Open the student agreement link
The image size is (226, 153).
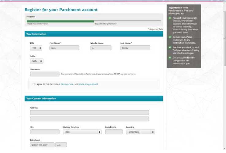(x=88, y=84)
